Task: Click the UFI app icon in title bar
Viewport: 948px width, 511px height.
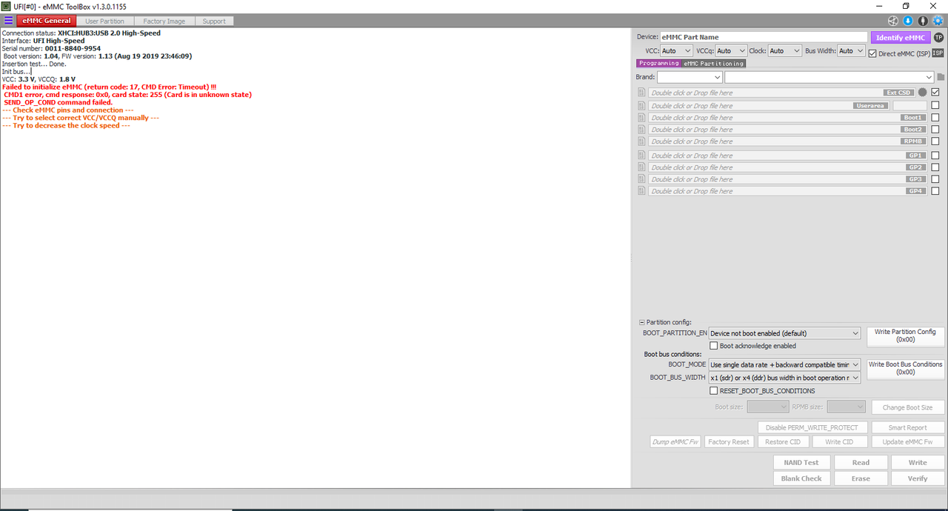Action: (7, 6)
